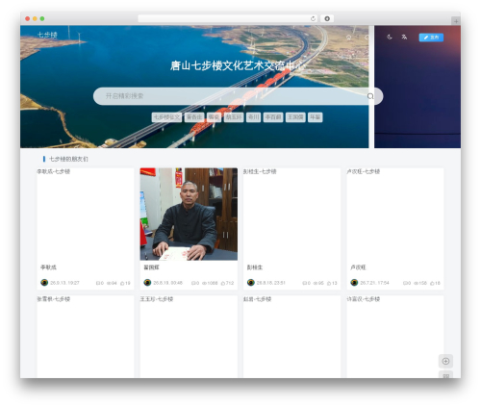Click the date 23:51 on 彭桂生 card
The height and width of the screenshot is (407, 481).
click(x=271, y=283)
